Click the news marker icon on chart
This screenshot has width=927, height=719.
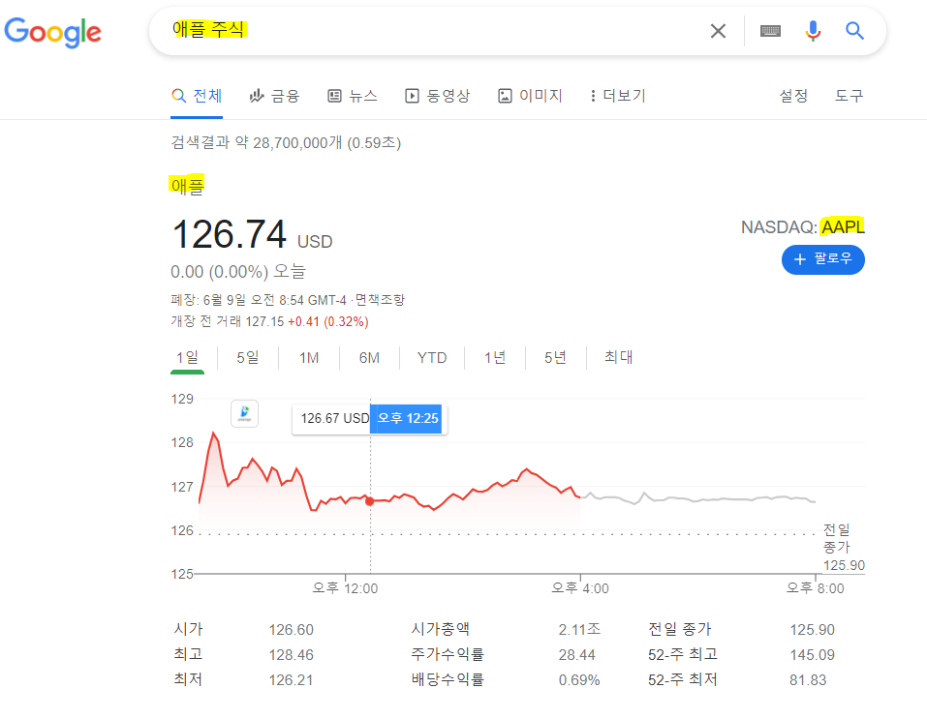pyautogui.click(x=244, y=413)
